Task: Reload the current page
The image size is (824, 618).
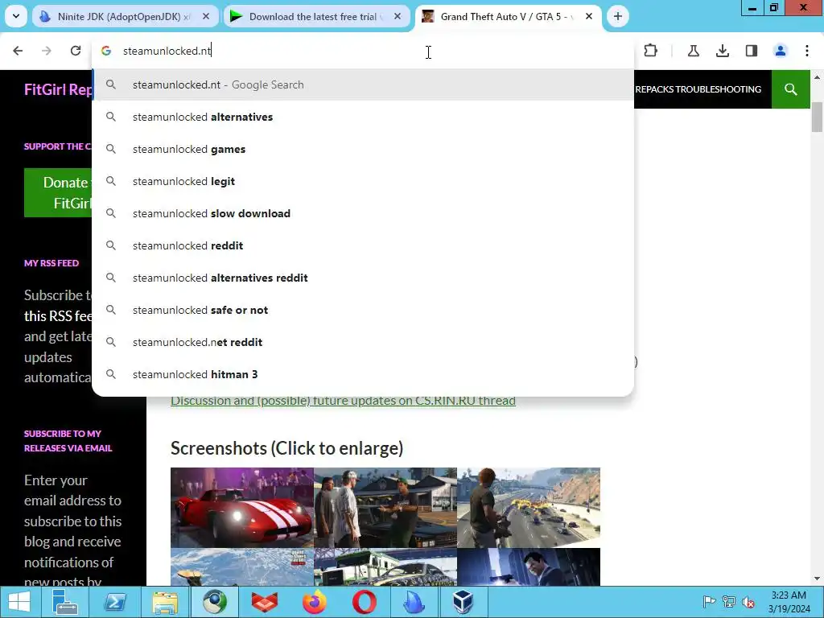Action: [76, 51]
